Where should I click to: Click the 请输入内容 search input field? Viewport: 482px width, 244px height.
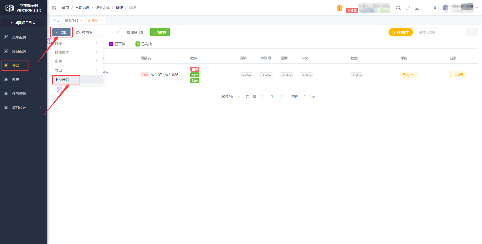point(440,32)
